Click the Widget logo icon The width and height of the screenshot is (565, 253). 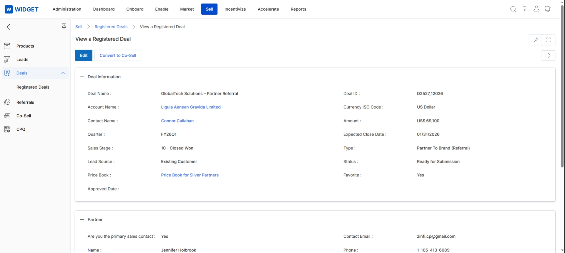pyautogui.click(x=9, y=9)
